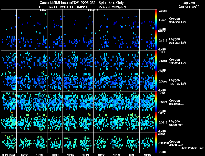Viewport: 205px width, 156px height.
Task: Click the 16:09 time axis label
Action: (55, 155)
